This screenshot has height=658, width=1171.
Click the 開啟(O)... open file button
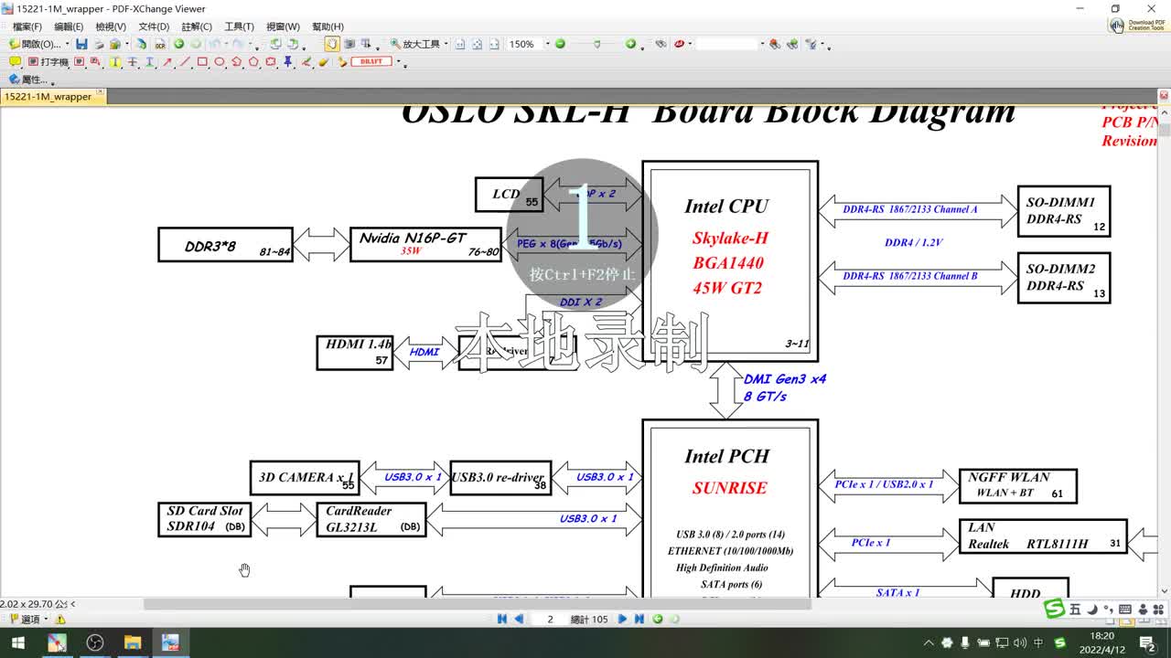tap(35, 44)
